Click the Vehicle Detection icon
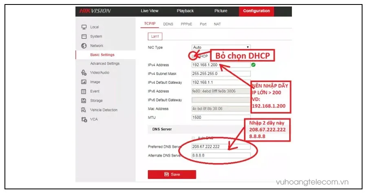The width and height of the screenshot is (367, 193). [x=84, y=110]
